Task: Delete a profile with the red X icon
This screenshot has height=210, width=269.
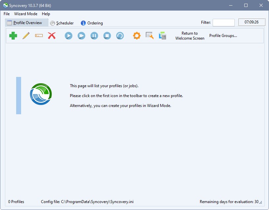Action: 52,36
